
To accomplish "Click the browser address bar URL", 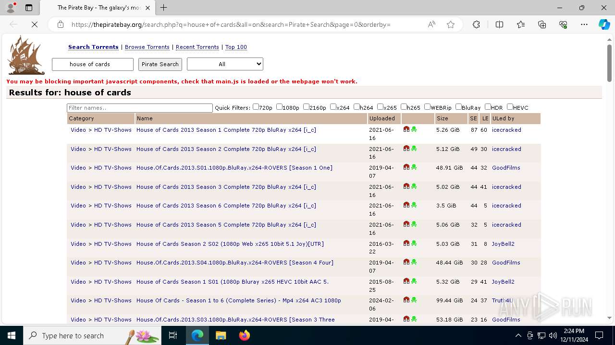I will click(231, 24).
